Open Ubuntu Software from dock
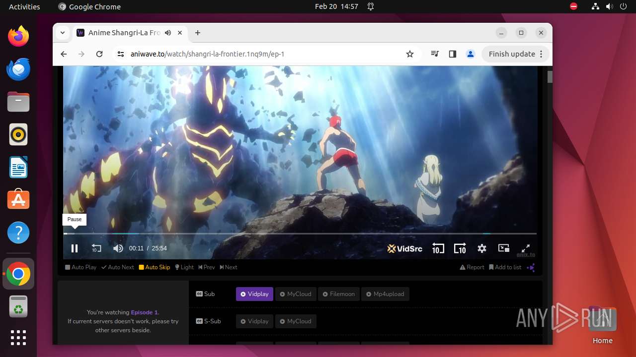The height and width of the screenshot is (357, 636). pyautogui.click(x=18, y=200)
